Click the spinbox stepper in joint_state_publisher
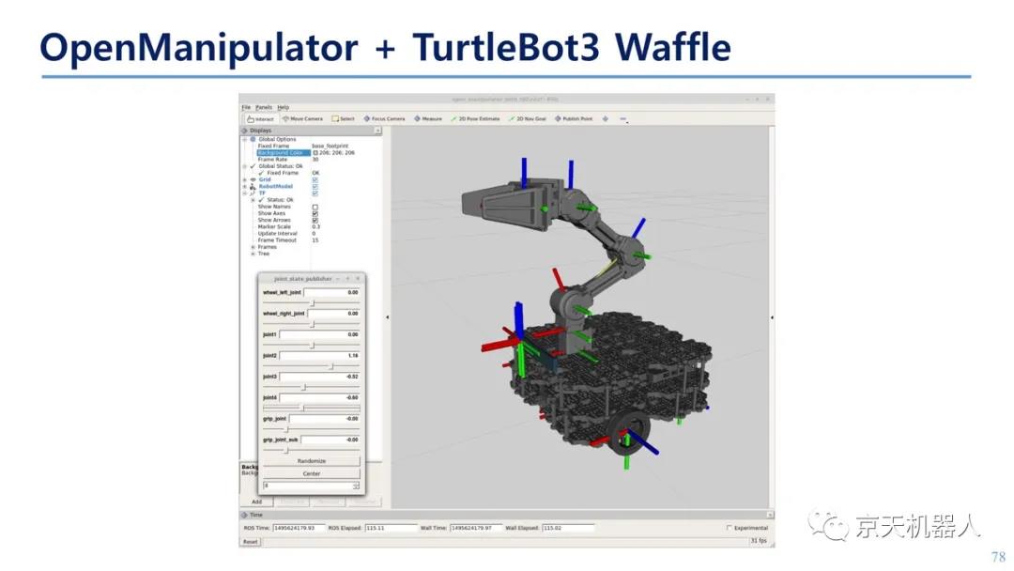 [357, 486]
